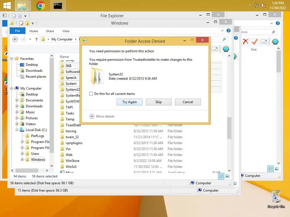Click the Cancel button
Viewport: 290px width, 217px height.
(x=188, y=102)
